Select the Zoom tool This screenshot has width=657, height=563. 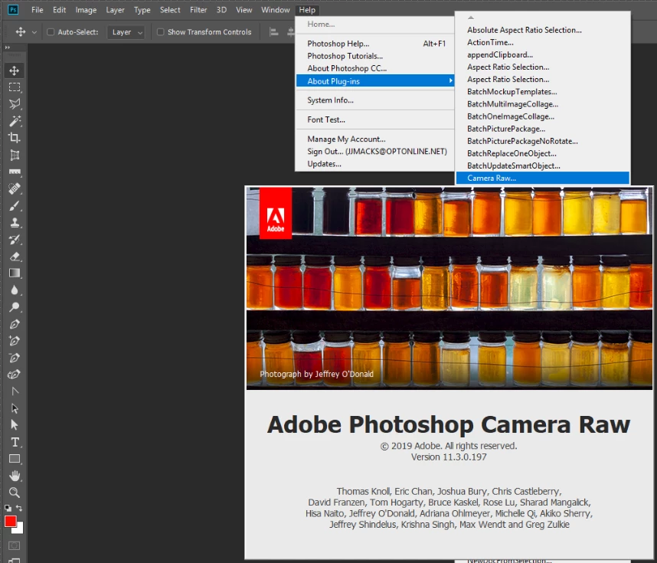[14, 493]
